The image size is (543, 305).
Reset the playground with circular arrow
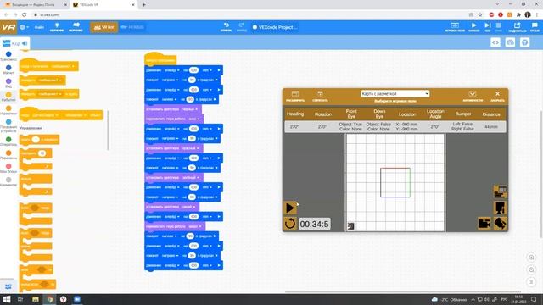coord(290,224)
